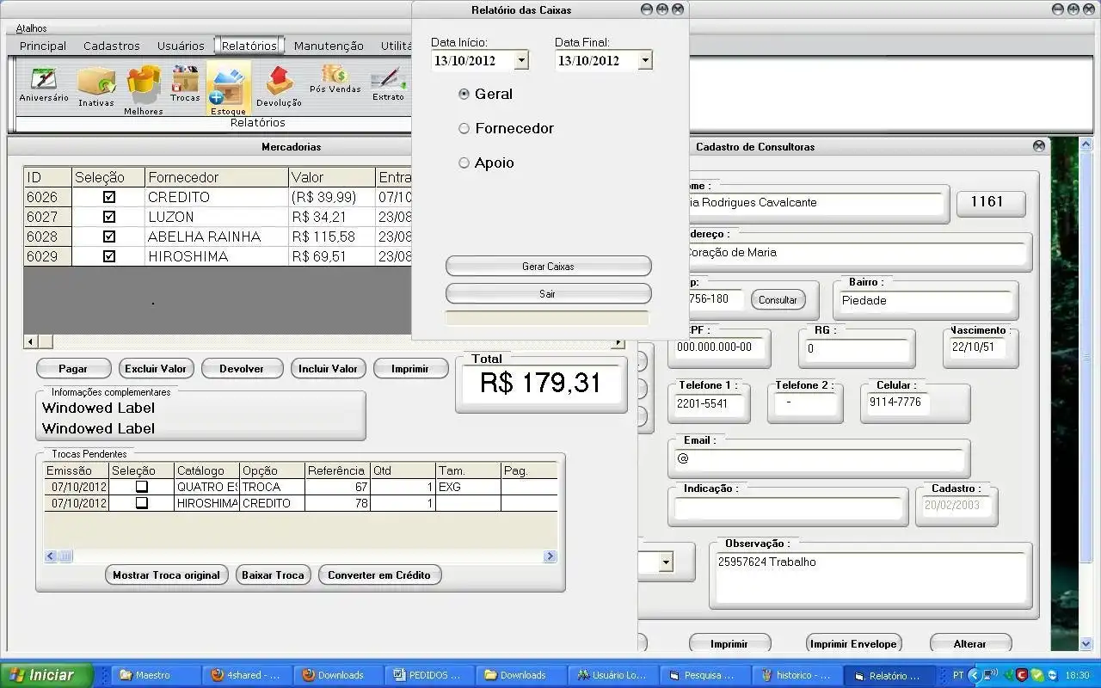Click the Imprimir Envelope button

pyautogui.click(x=853, y=643)
